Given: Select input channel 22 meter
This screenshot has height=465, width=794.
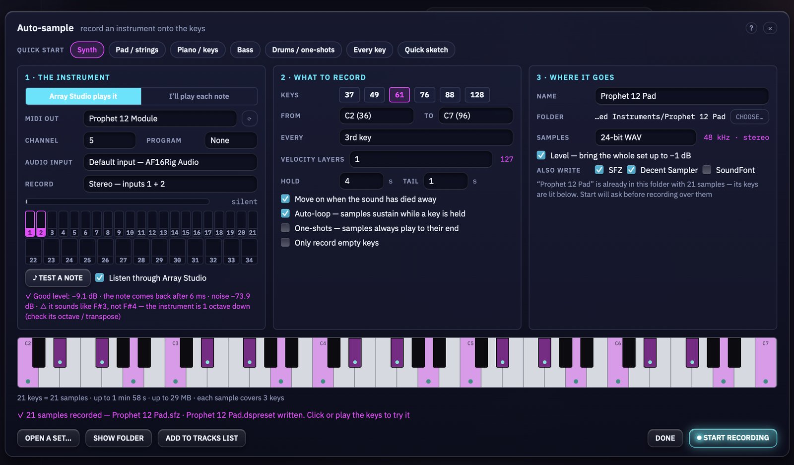Looking at the screenshot, I should coord(33,252).
